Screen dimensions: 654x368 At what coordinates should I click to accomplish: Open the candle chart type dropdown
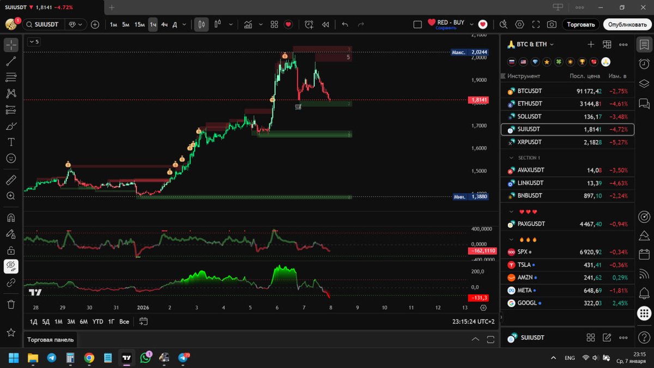(231, 25)
